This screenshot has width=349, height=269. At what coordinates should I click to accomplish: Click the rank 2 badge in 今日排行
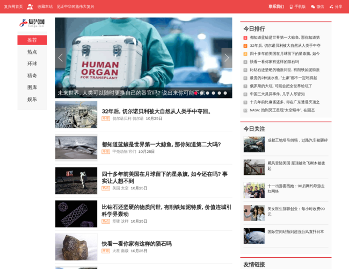(245, 46)
